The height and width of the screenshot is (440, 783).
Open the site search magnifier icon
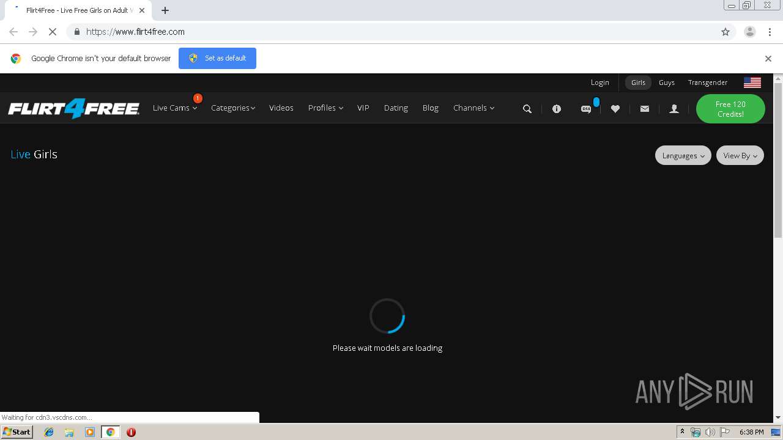[527, 109]
